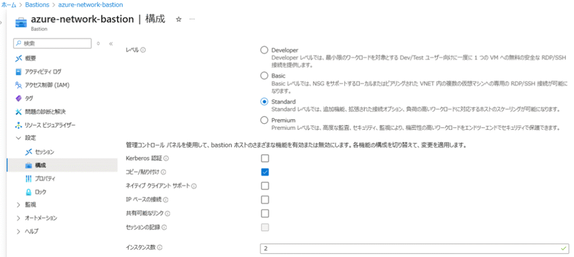Click the 問題の診断と解決 wrench icon
The image size is (574, 257).
[18, 111]
